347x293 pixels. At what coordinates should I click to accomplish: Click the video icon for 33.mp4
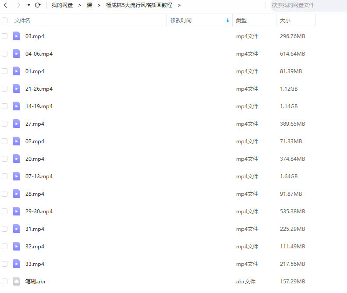click(x=17, y=264)
